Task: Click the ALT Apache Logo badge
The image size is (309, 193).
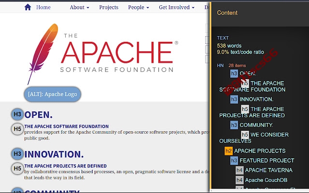Action: coord(53,94)
